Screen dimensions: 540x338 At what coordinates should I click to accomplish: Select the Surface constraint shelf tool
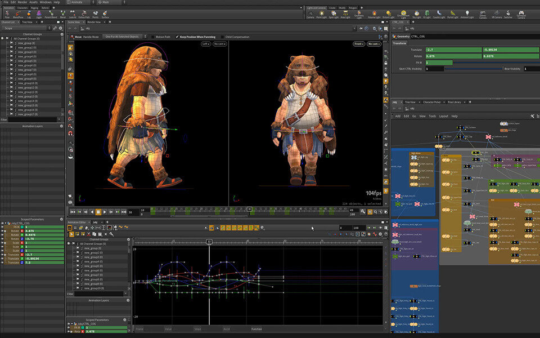pos(105,14)
